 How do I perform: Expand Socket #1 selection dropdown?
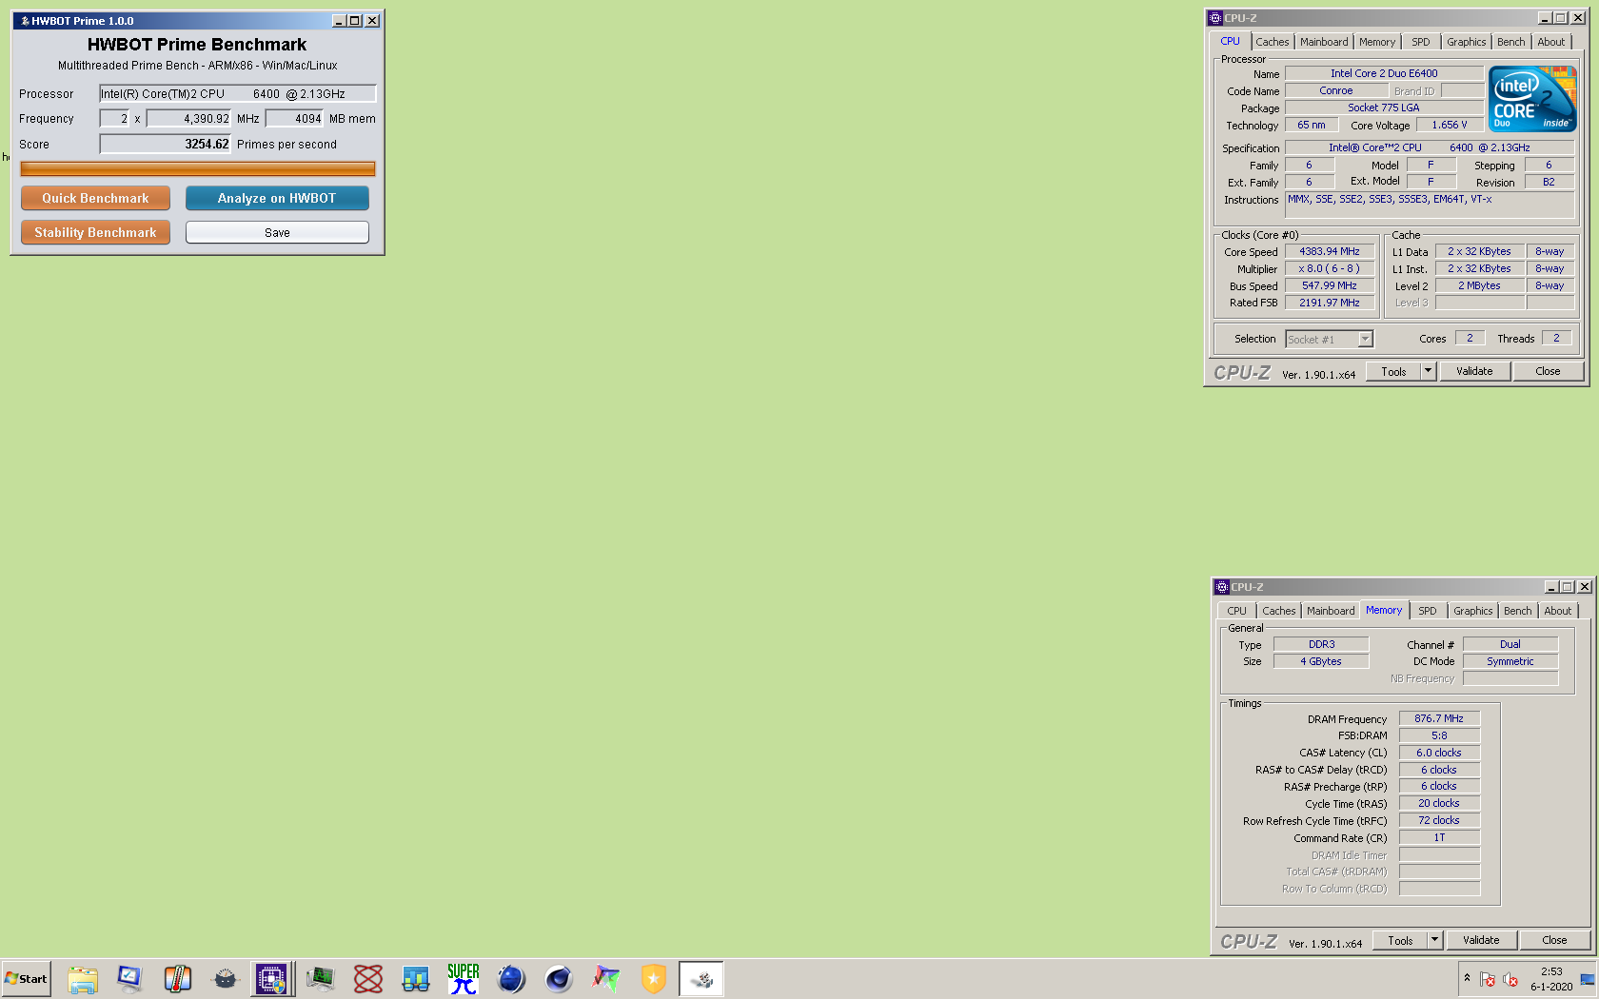(1366, 339)
